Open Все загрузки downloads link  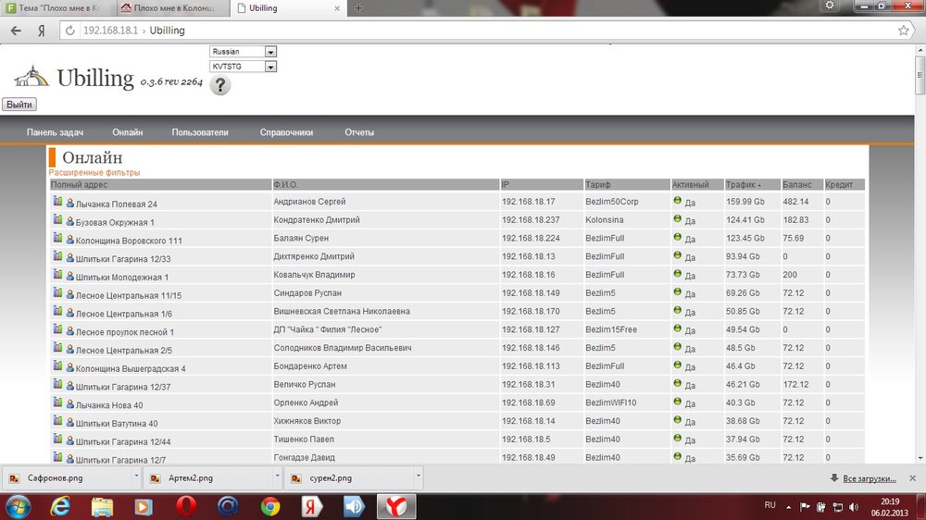point(870,478)
